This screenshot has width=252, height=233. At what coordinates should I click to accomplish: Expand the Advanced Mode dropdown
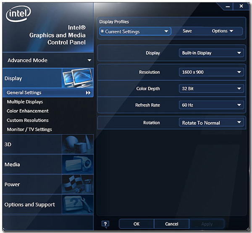pyautogui.click(x=48, y=60)
